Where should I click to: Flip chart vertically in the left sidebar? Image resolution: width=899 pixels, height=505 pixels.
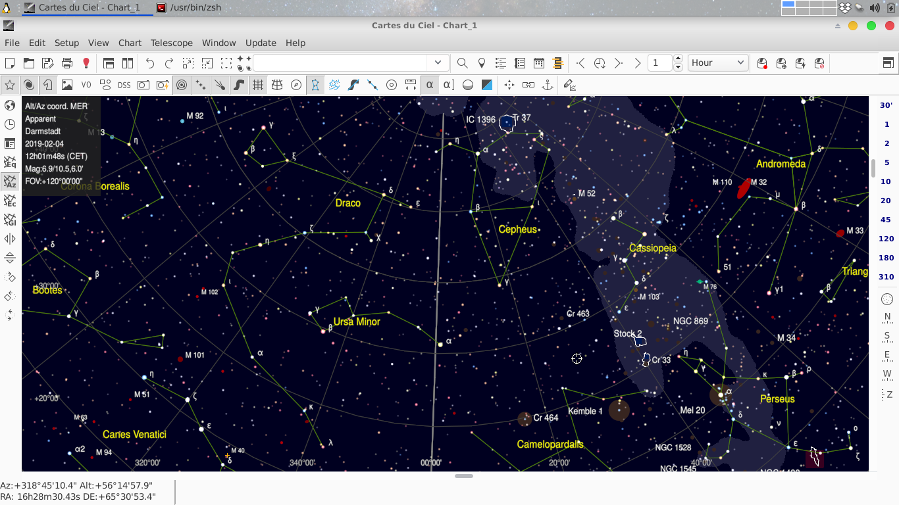tap(10, 258)
